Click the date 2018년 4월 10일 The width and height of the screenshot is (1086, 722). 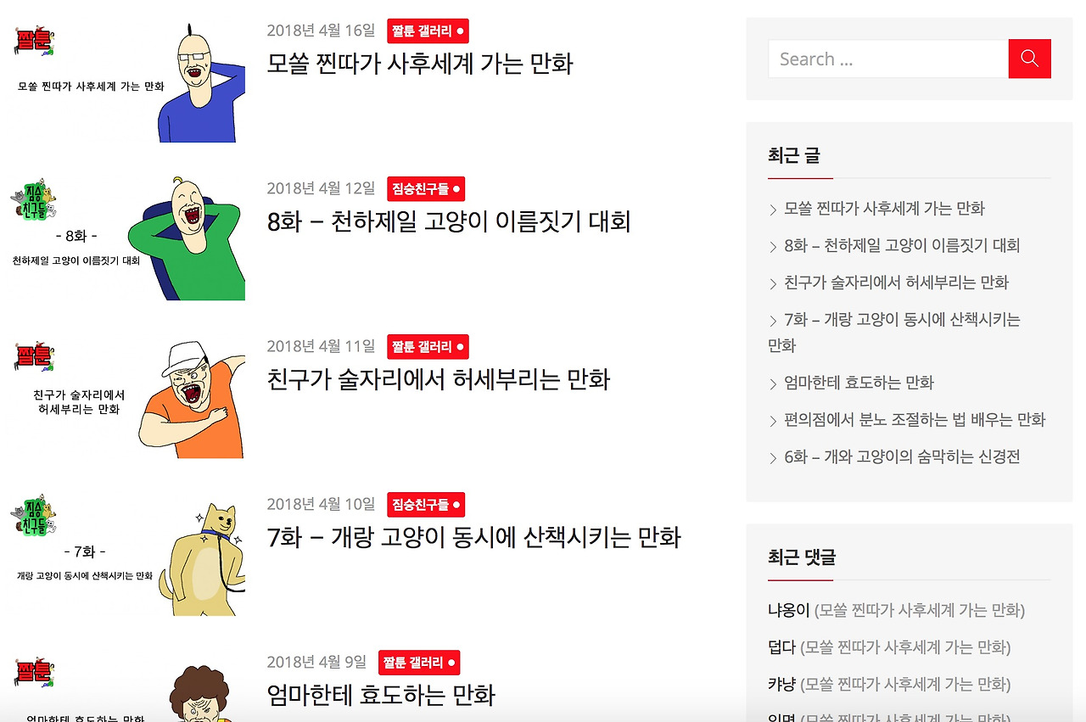coord(321,504)
